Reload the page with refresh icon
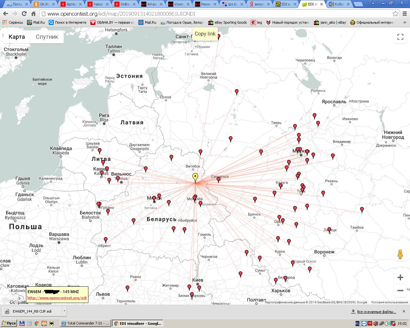The height and width of the screenshot is (328, 410). (x=24, y=14)
